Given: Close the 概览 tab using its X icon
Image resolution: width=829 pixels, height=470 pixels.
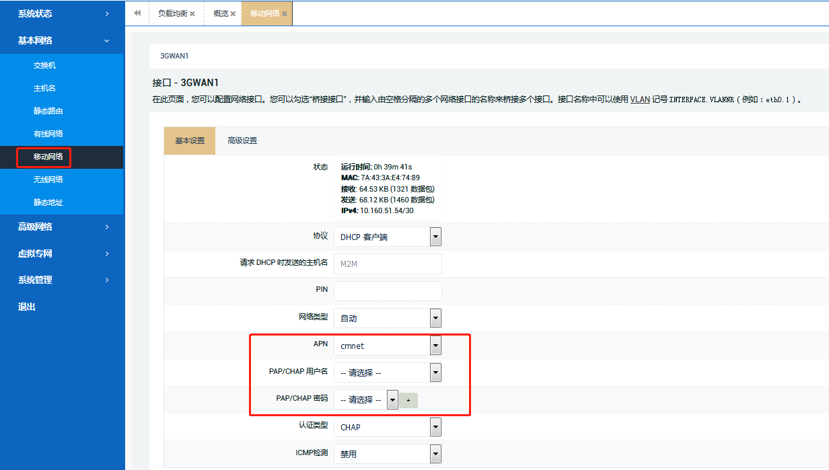Looking at the screenshot, I should click(233, 14).
